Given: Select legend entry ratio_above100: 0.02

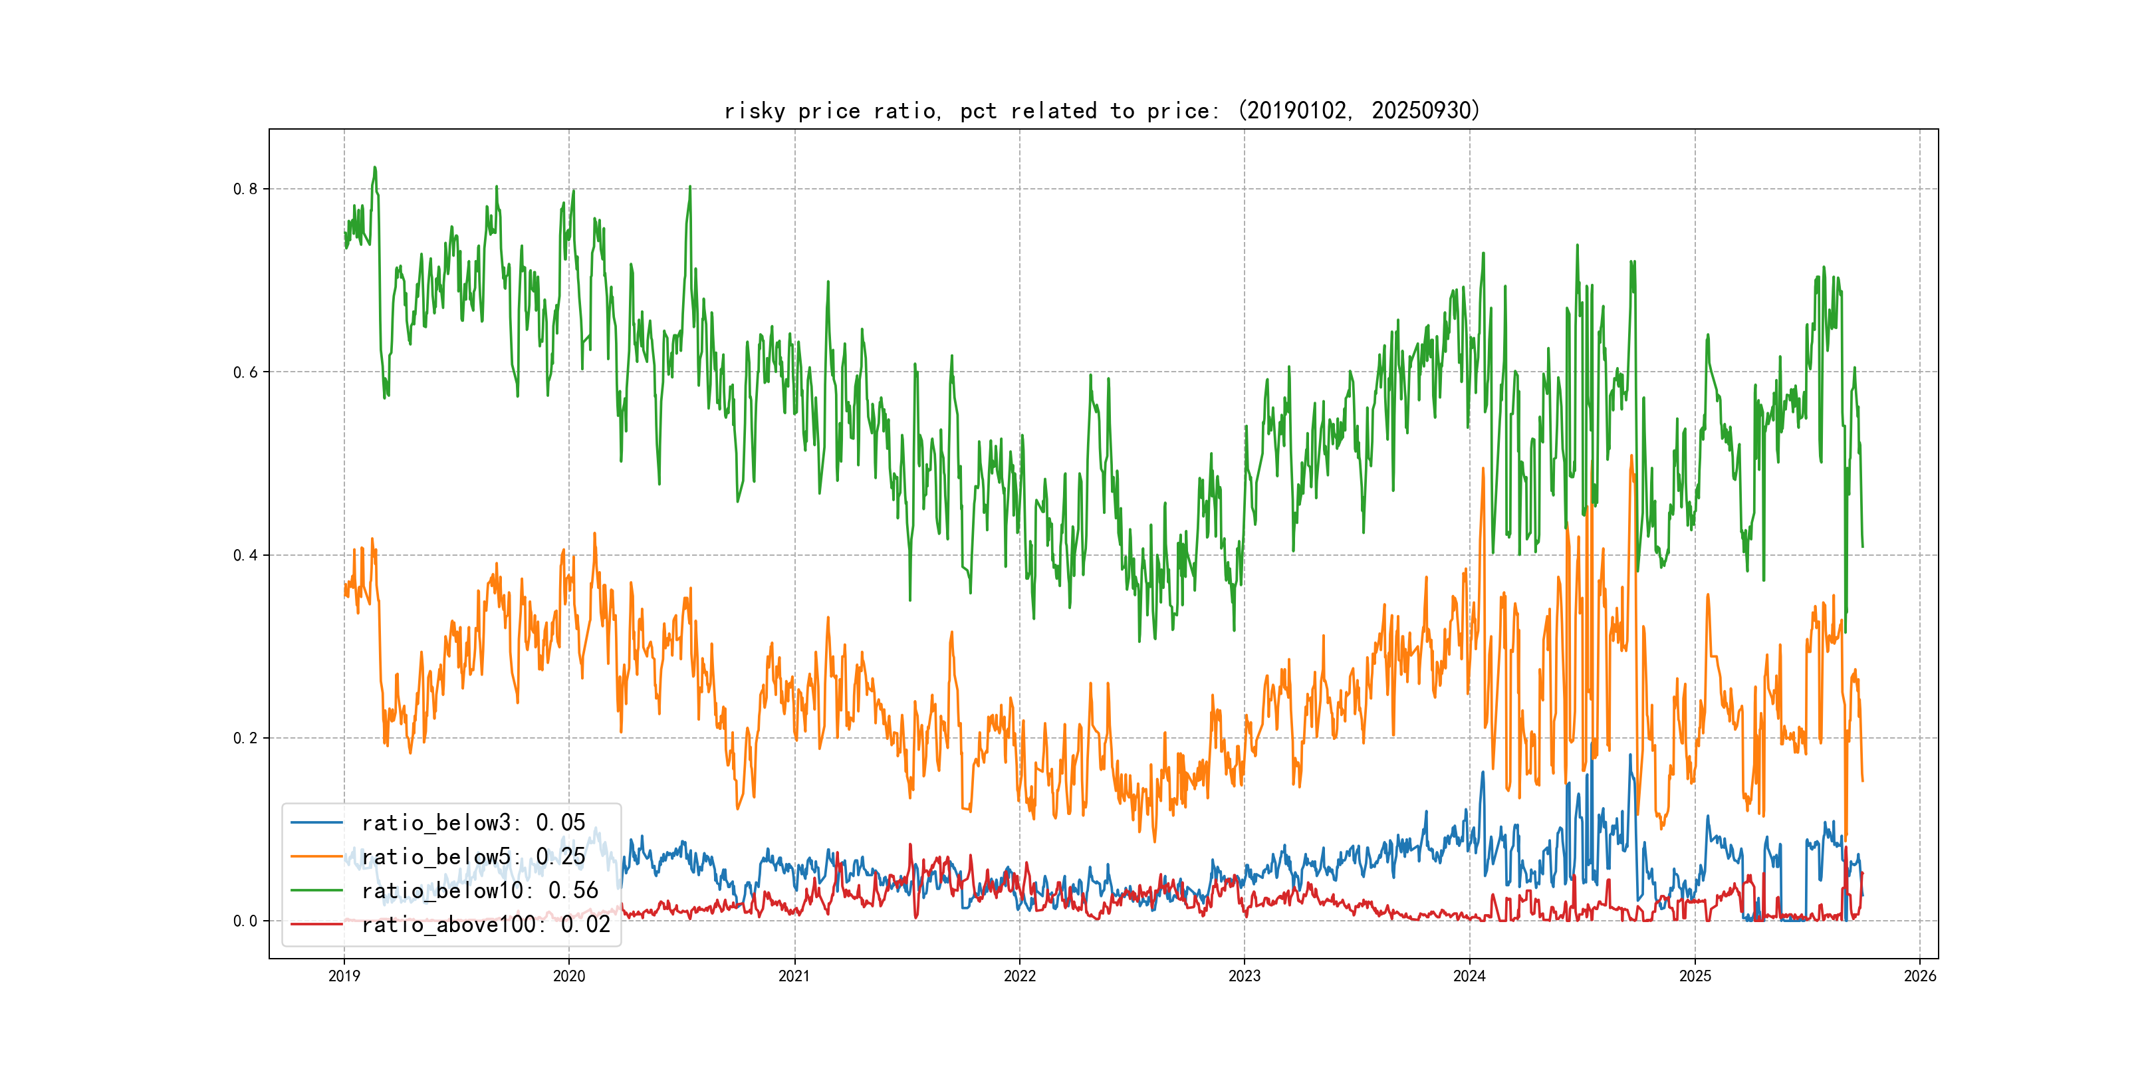Looking at the screenshot, I should [x=486, y=924].
